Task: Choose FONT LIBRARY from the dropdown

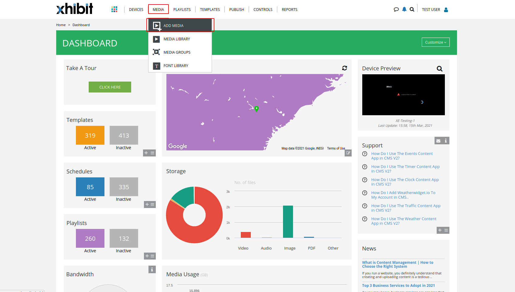Action: (180, 66)
